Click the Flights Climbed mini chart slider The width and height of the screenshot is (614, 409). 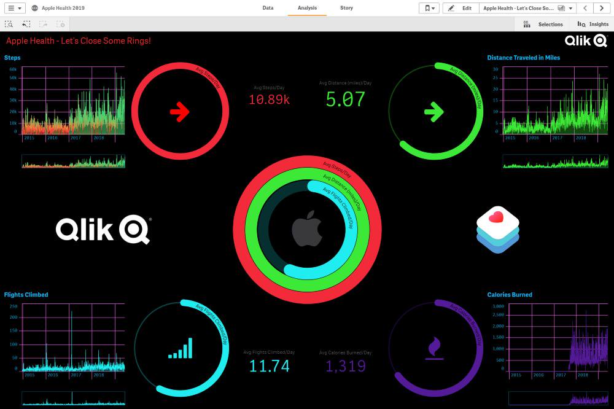(73, 398)
